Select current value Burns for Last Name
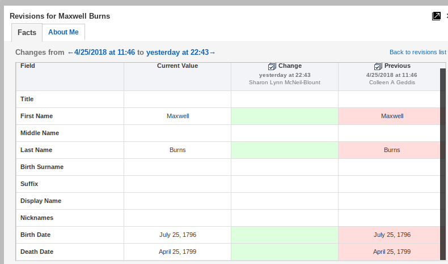 tap(177, 150)
